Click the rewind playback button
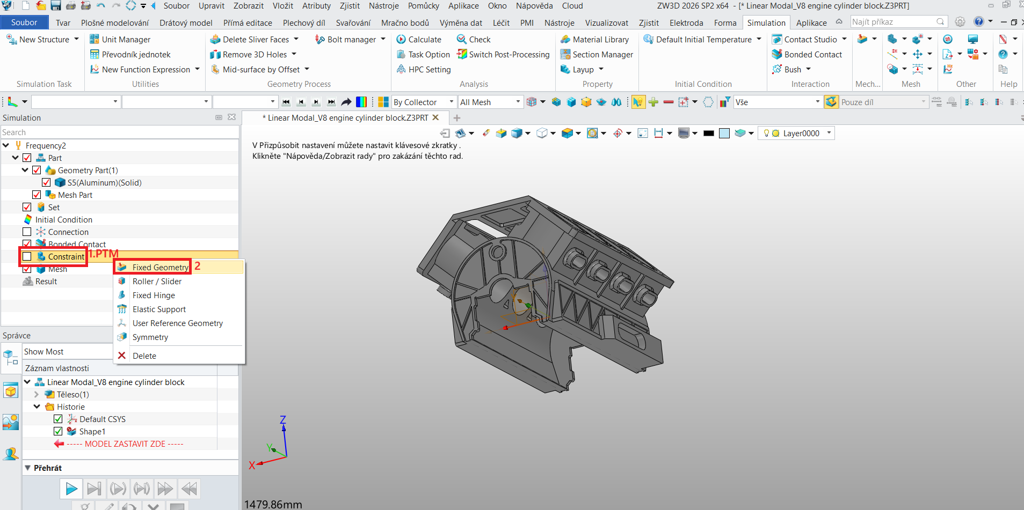The height and width of the screenshot is (510, 1024). [x=189, y=489]
